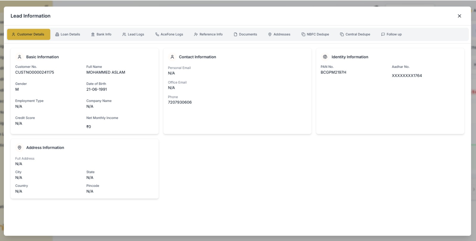
Task: Click the Contact Information heading
Action: click(x=197, y=57)
